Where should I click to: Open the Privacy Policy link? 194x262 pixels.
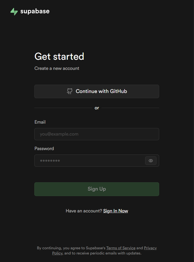click(150, 248)
